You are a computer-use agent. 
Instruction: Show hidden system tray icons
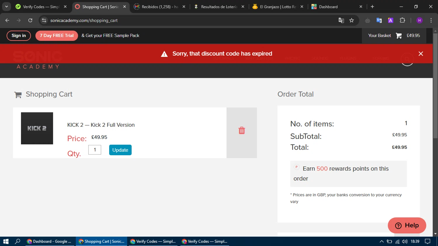(x=382, y=241)
